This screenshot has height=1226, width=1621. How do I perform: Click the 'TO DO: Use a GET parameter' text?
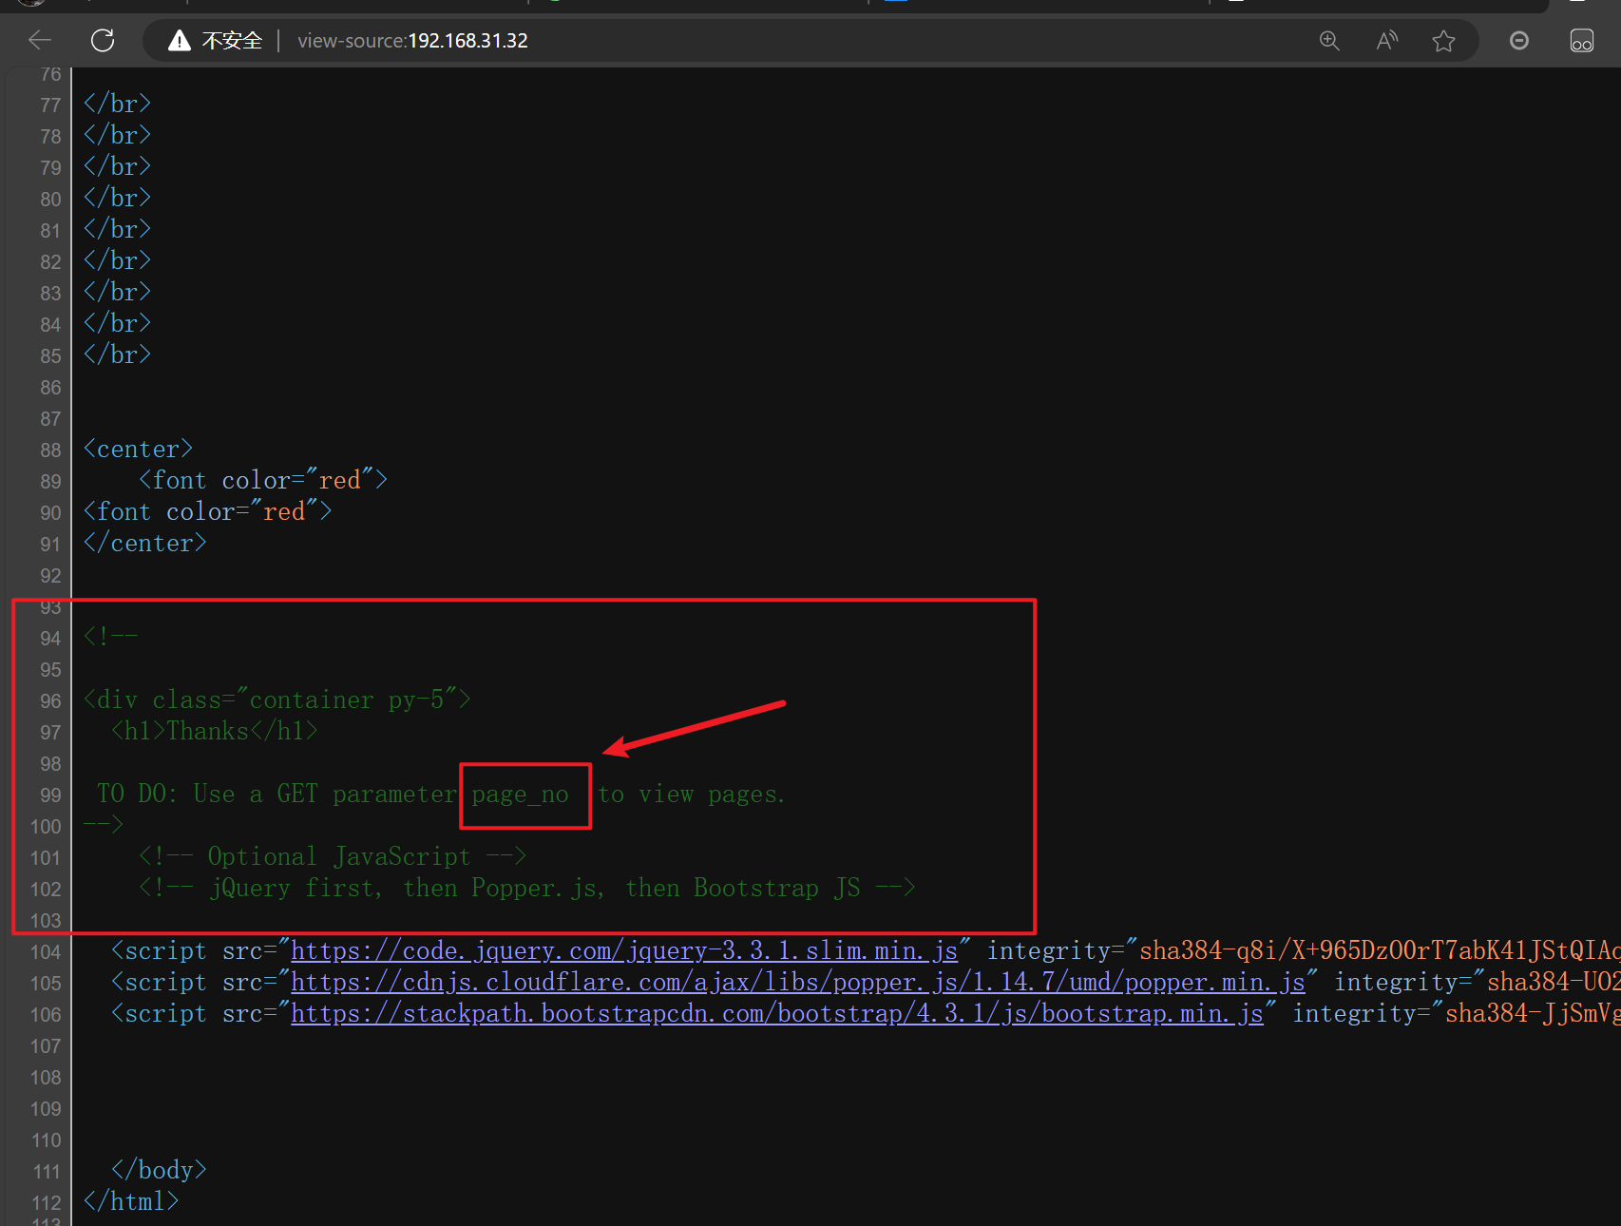(277, 794)
